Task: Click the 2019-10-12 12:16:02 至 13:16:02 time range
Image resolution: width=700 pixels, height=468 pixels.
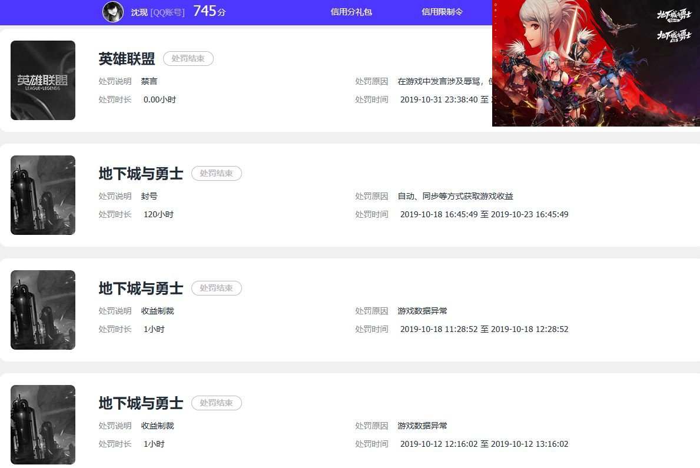Action: click(x=485, y=444)
